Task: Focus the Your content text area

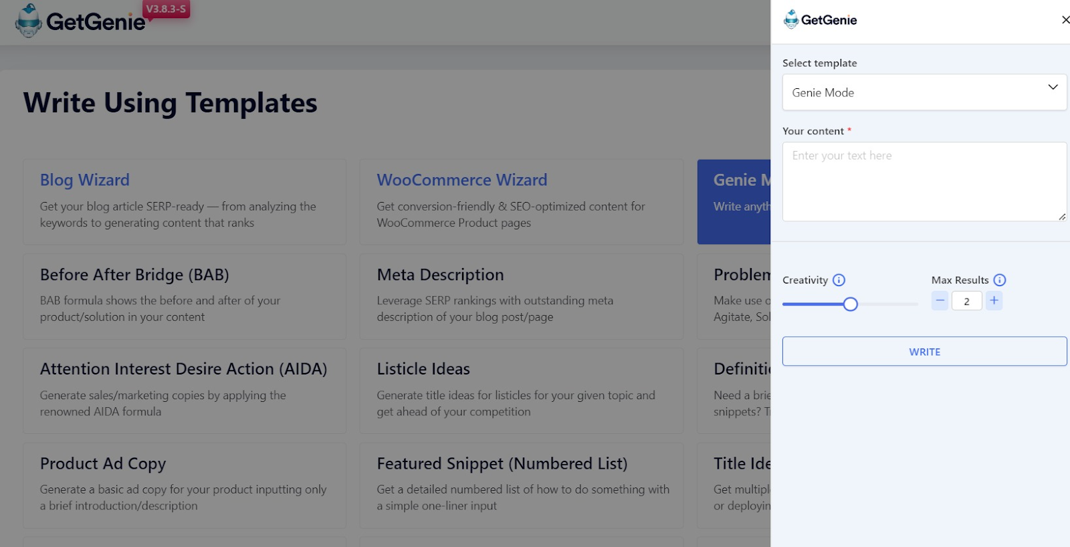Action: click(924, 181)
